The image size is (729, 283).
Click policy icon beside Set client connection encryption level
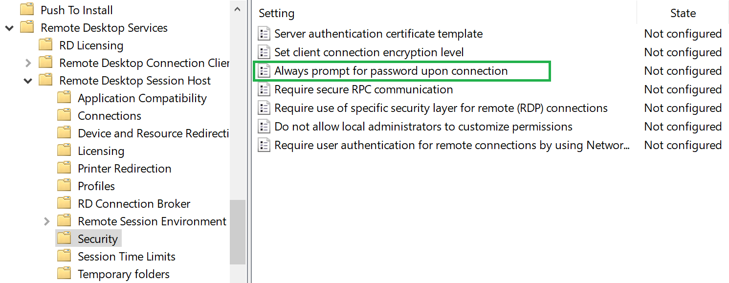click(x=264, y=52)
